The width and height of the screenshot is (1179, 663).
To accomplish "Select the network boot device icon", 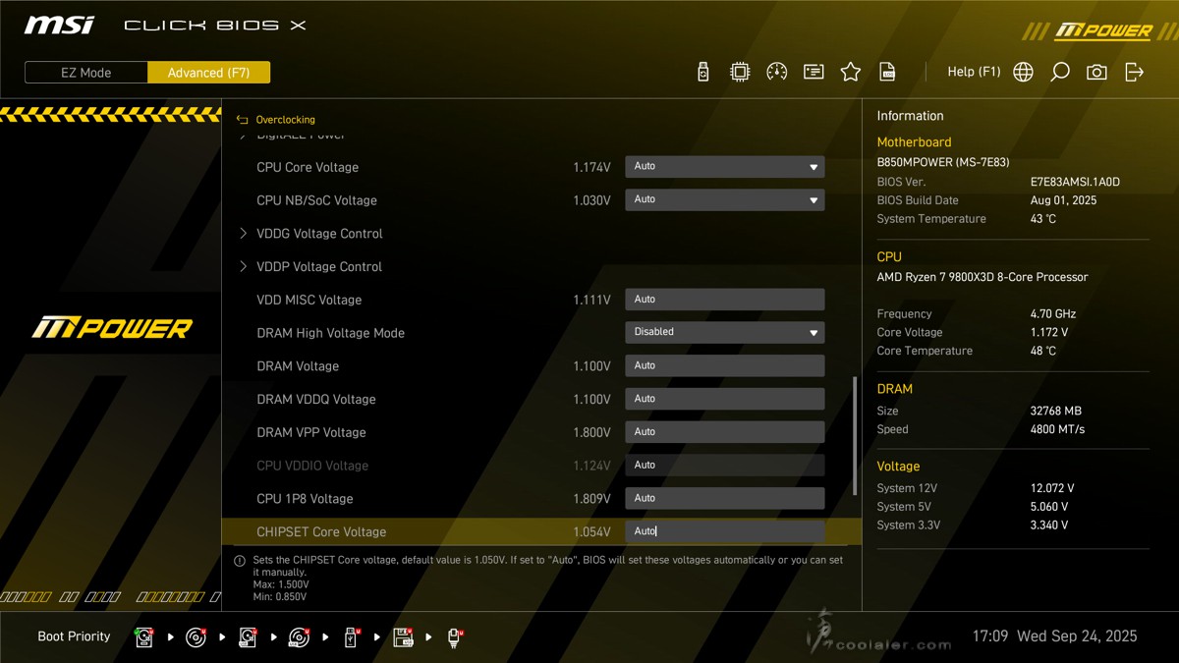I will (455, 637).
